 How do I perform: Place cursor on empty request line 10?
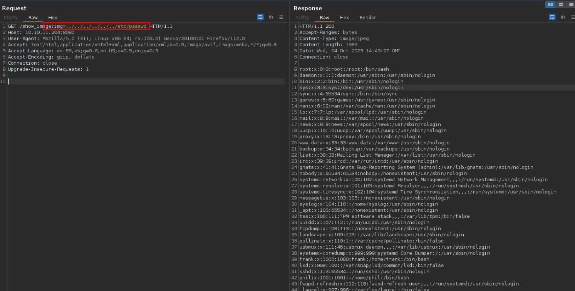click(146, 82)
